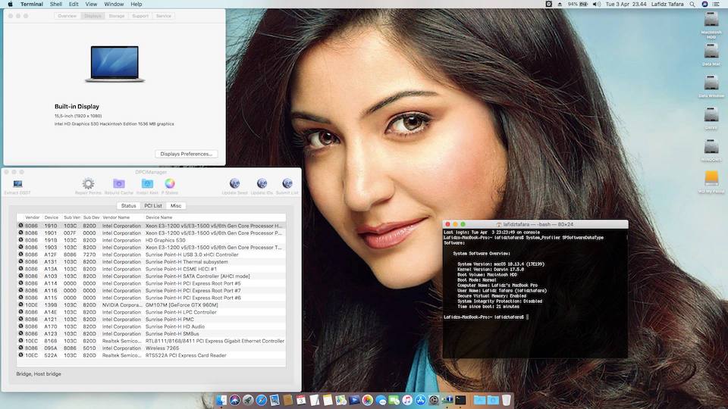Open the Macintosh HDD desktop drive
The width and height of the screenshot is (728, 409).
[711, 21]
